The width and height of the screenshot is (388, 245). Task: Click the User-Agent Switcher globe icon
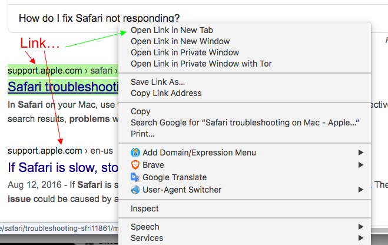coord(135,190)
